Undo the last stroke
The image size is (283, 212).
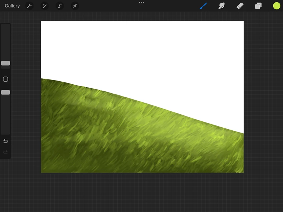pos(6,141)
